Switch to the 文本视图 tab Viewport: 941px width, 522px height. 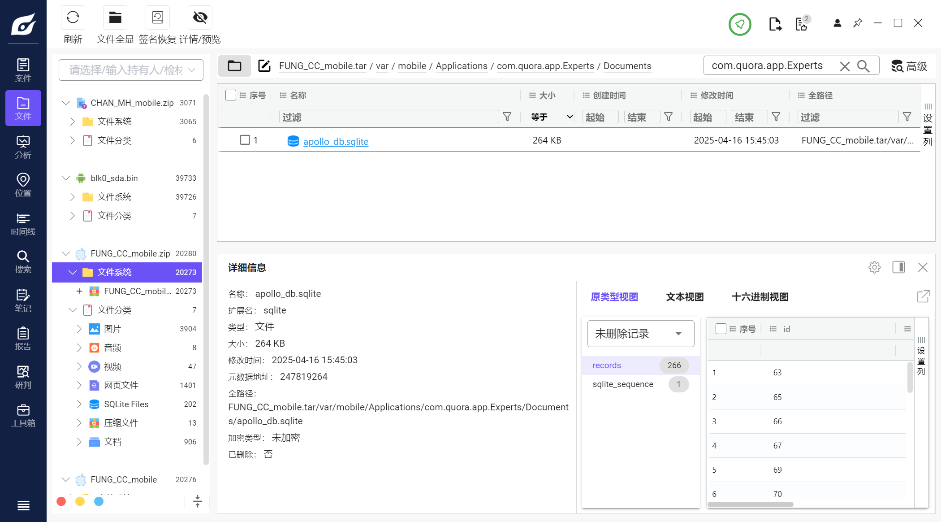tap(684, 297)
